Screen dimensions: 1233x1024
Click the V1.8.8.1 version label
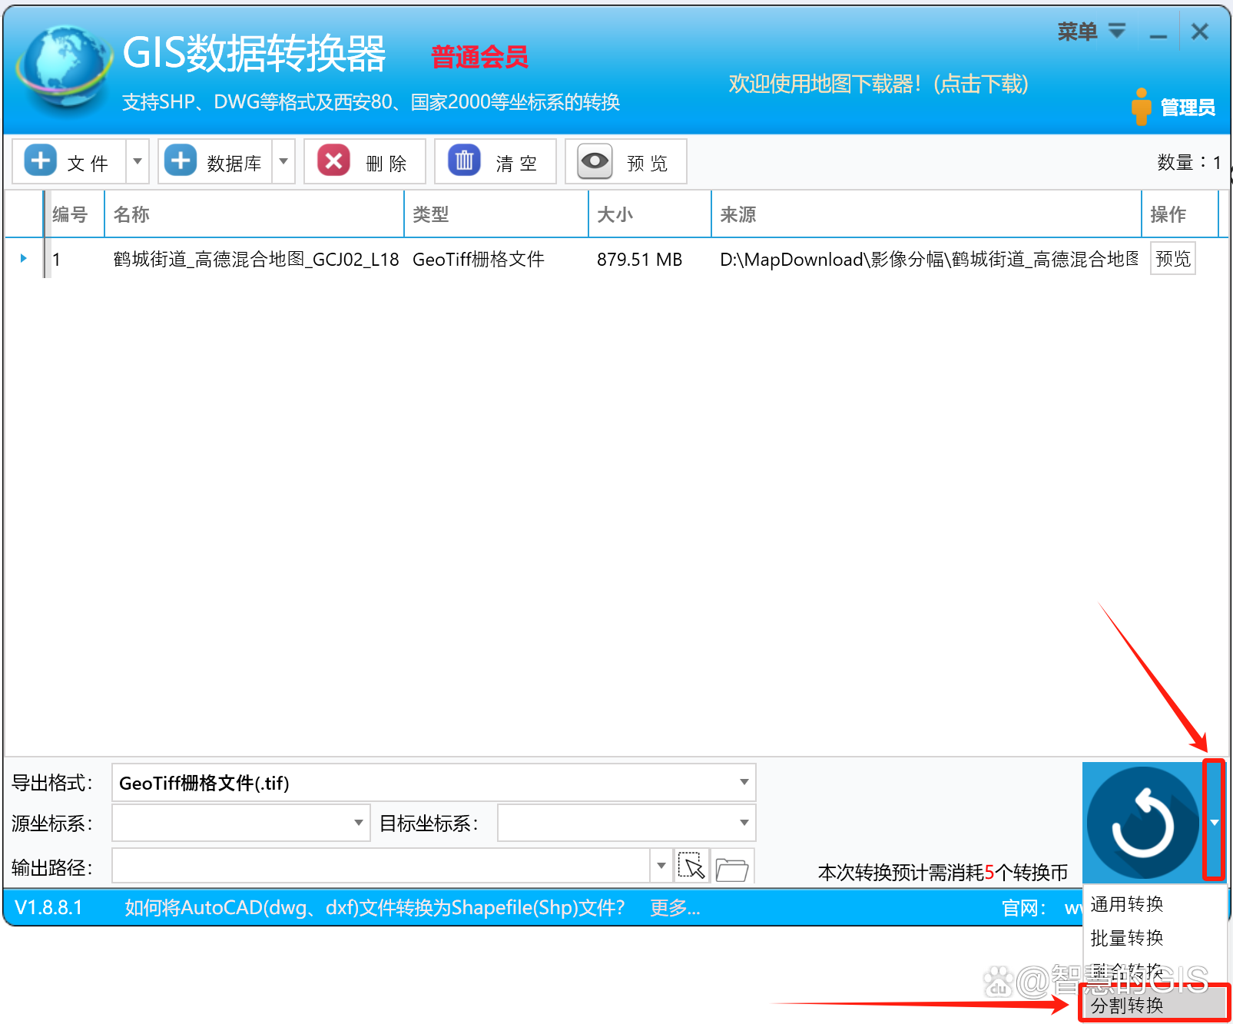click(48, 908)
